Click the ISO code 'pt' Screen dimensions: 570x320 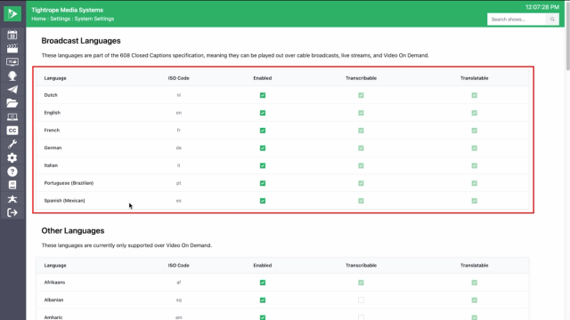(x=179, y=183)
